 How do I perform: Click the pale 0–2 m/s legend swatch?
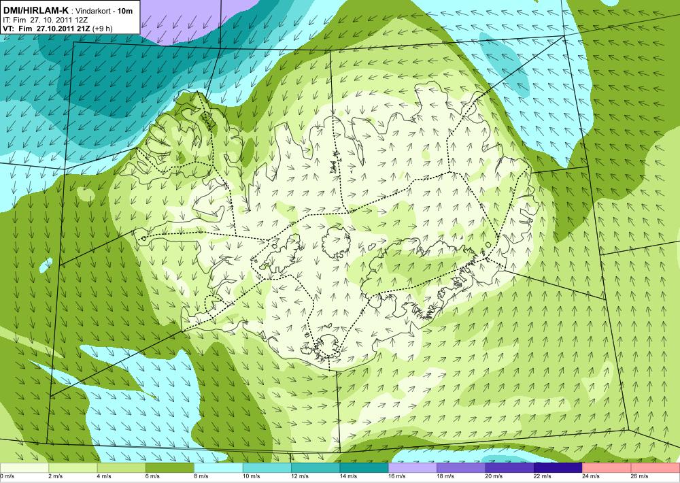[x=24, y=468]
